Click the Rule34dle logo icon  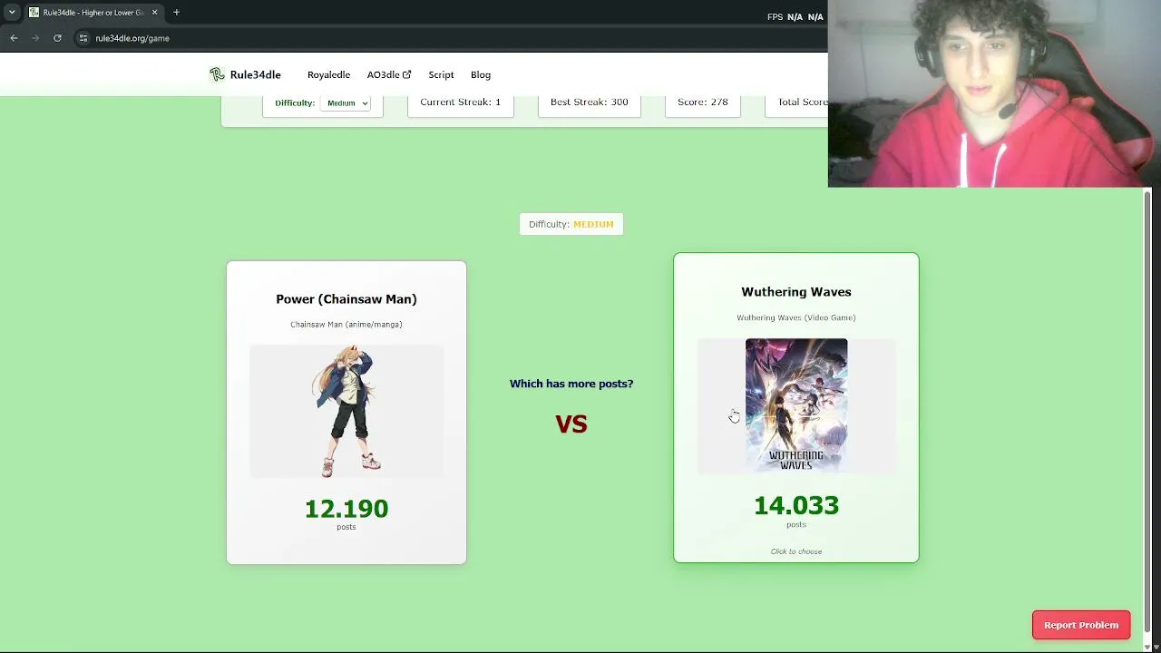(217, 74)
